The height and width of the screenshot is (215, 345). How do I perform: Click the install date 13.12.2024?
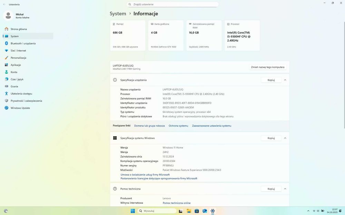tap(168, 157)
